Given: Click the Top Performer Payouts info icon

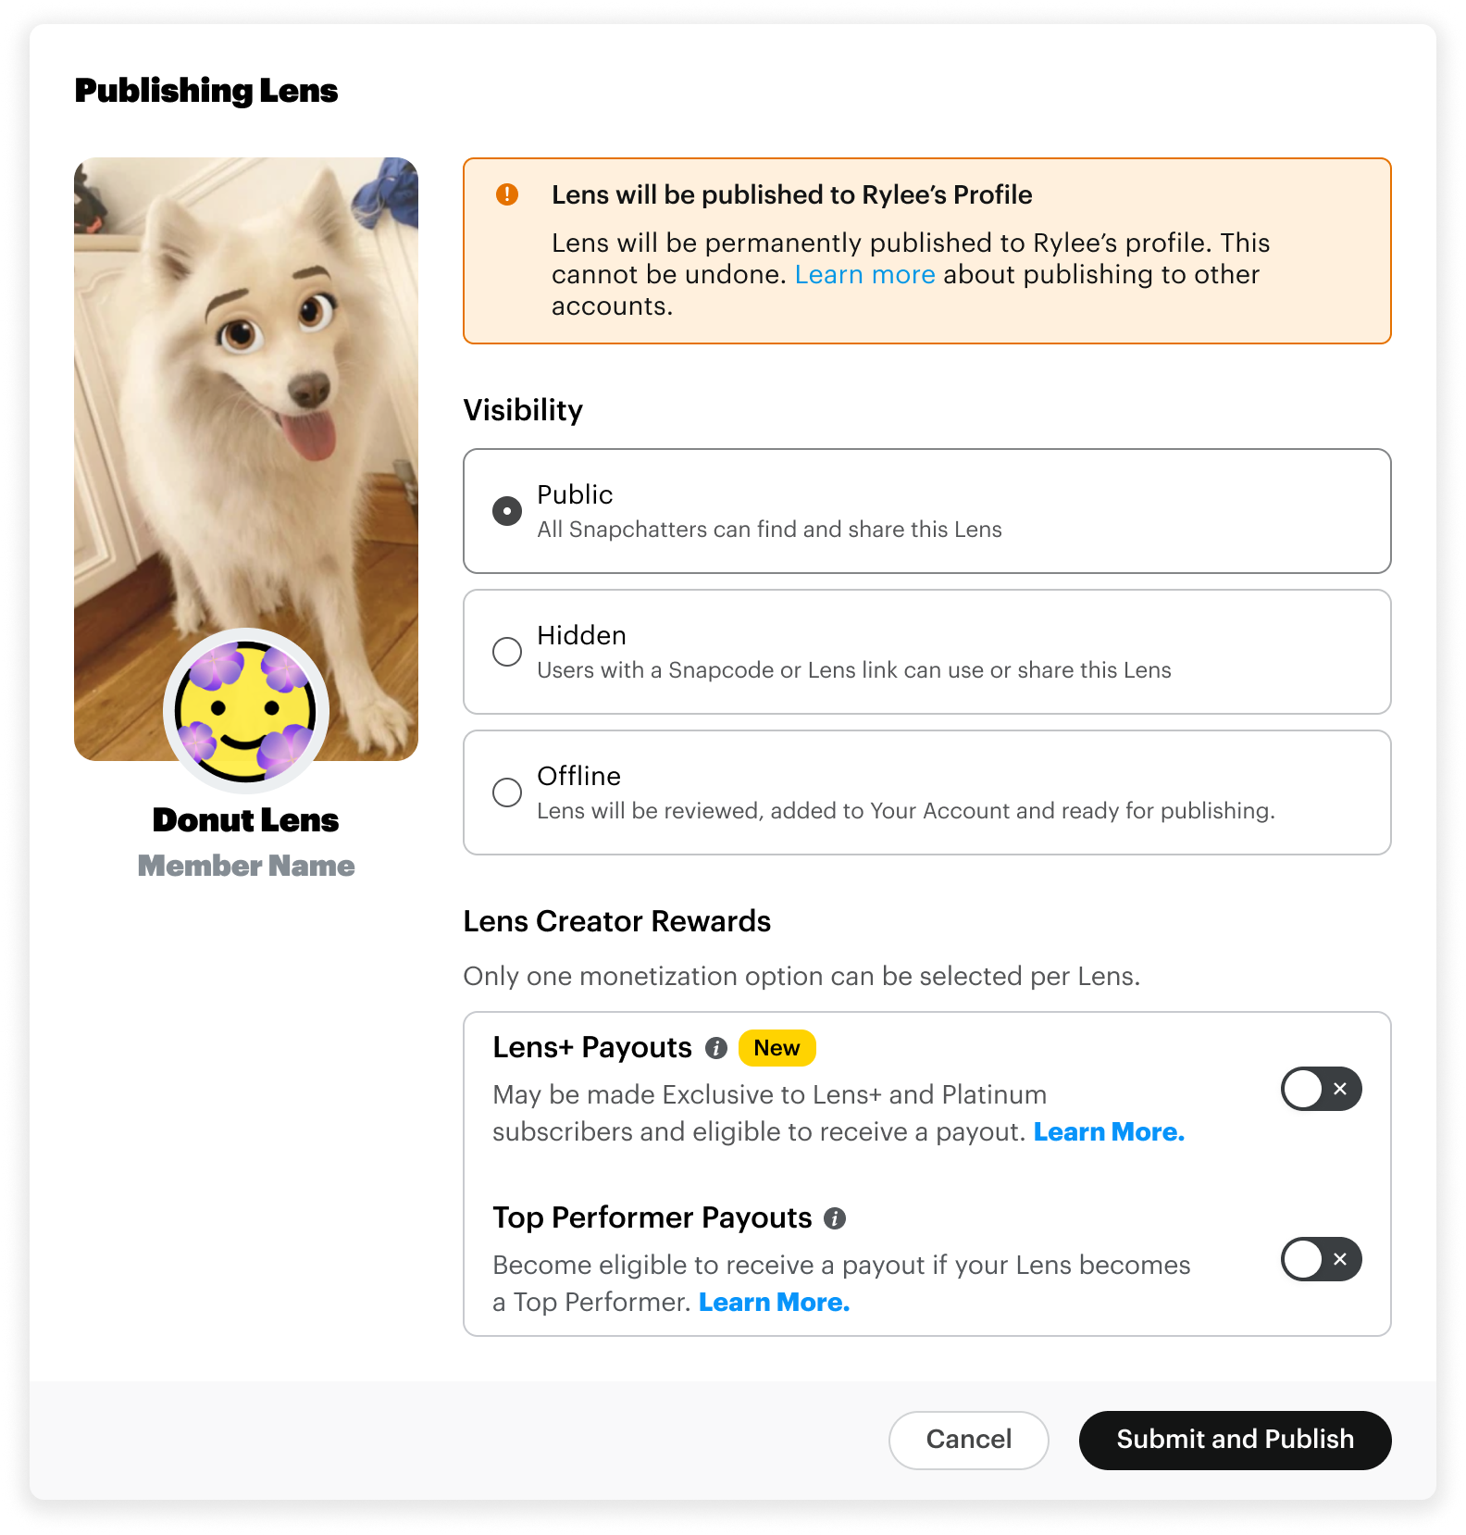Looking at the screenshot, I should point(835,1218).
